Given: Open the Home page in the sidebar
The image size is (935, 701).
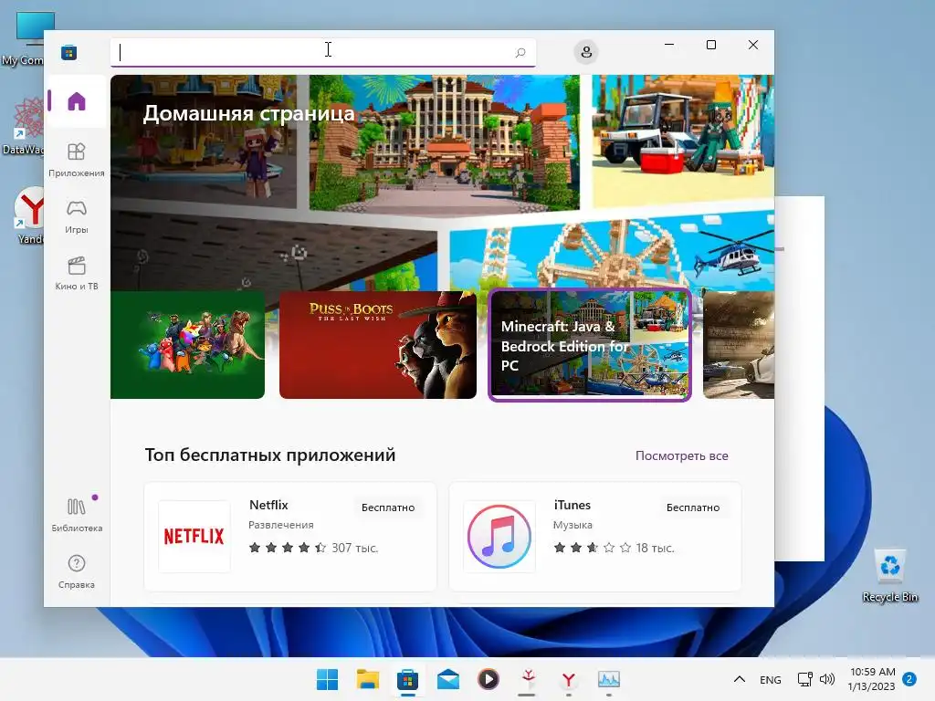Looking at the screenshot, I should (77, 101).
